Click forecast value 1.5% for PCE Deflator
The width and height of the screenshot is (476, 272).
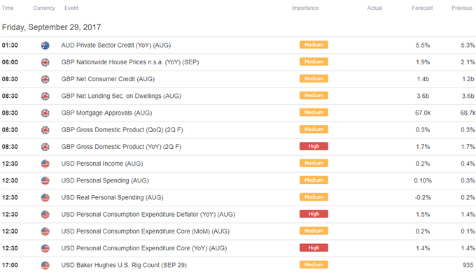[x=423, y=215]
